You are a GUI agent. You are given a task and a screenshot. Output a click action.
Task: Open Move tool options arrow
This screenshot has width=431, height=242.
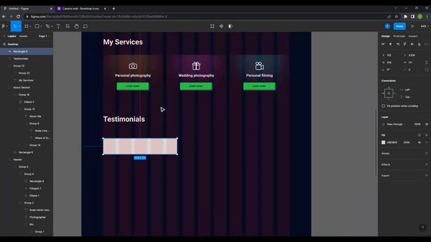20,27
